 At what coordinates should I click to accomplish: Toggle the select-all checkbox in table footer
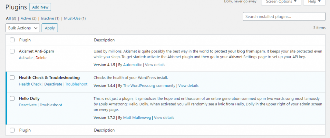click(x=12, y=130)
